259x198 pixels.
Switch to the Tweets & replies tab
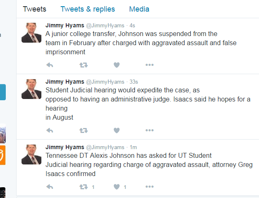tap(88, 9)
